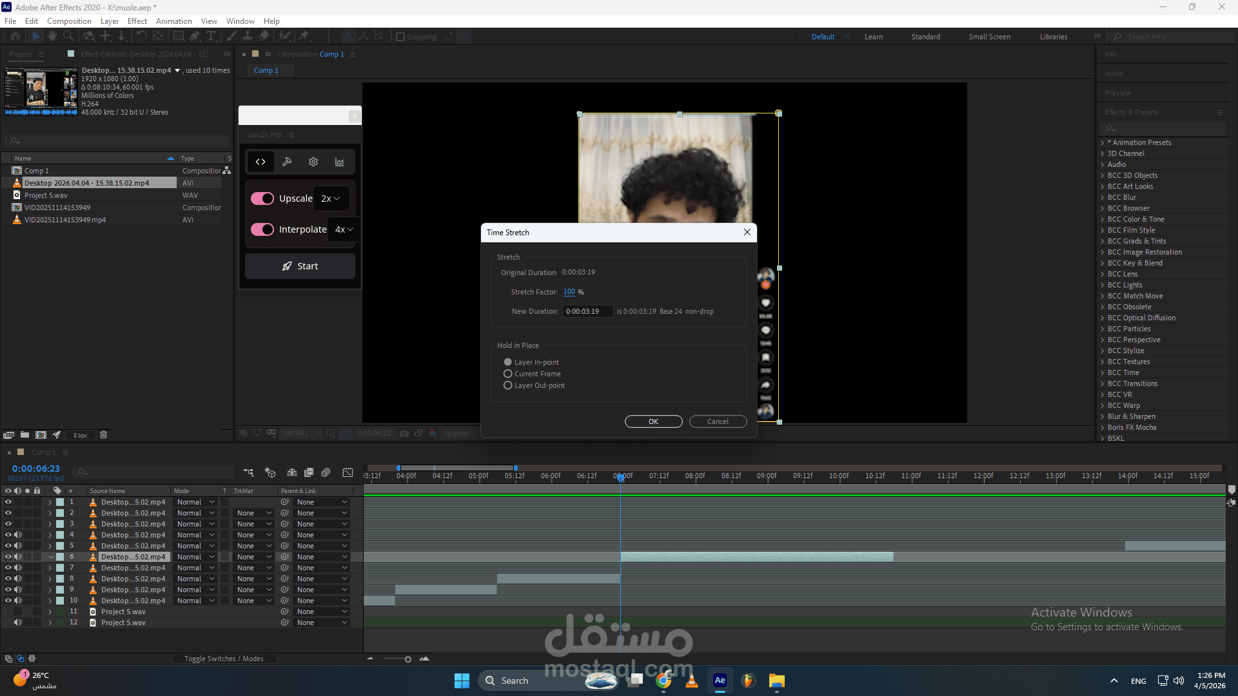Click Toggle Switches / Modes button
Viewport: 1238px width, 696px height.
pos(224,659)
